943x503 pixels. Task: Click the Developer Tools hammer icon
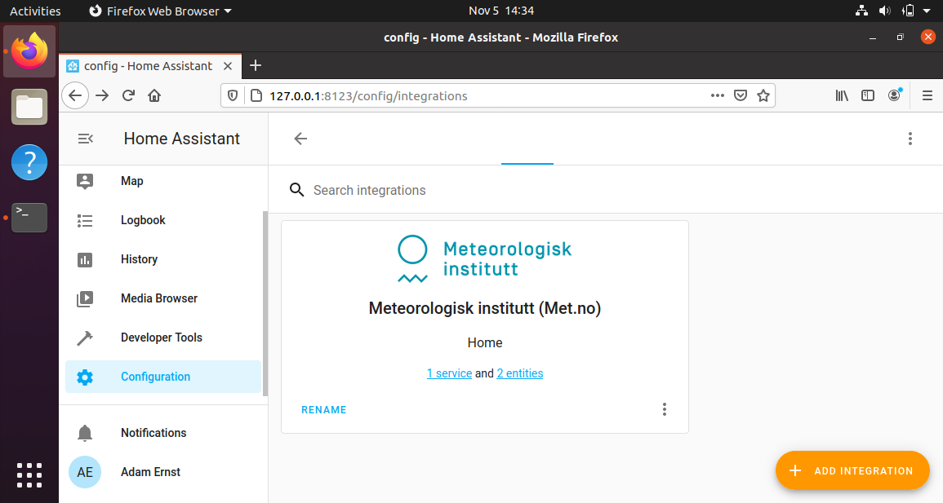(85, 338)
